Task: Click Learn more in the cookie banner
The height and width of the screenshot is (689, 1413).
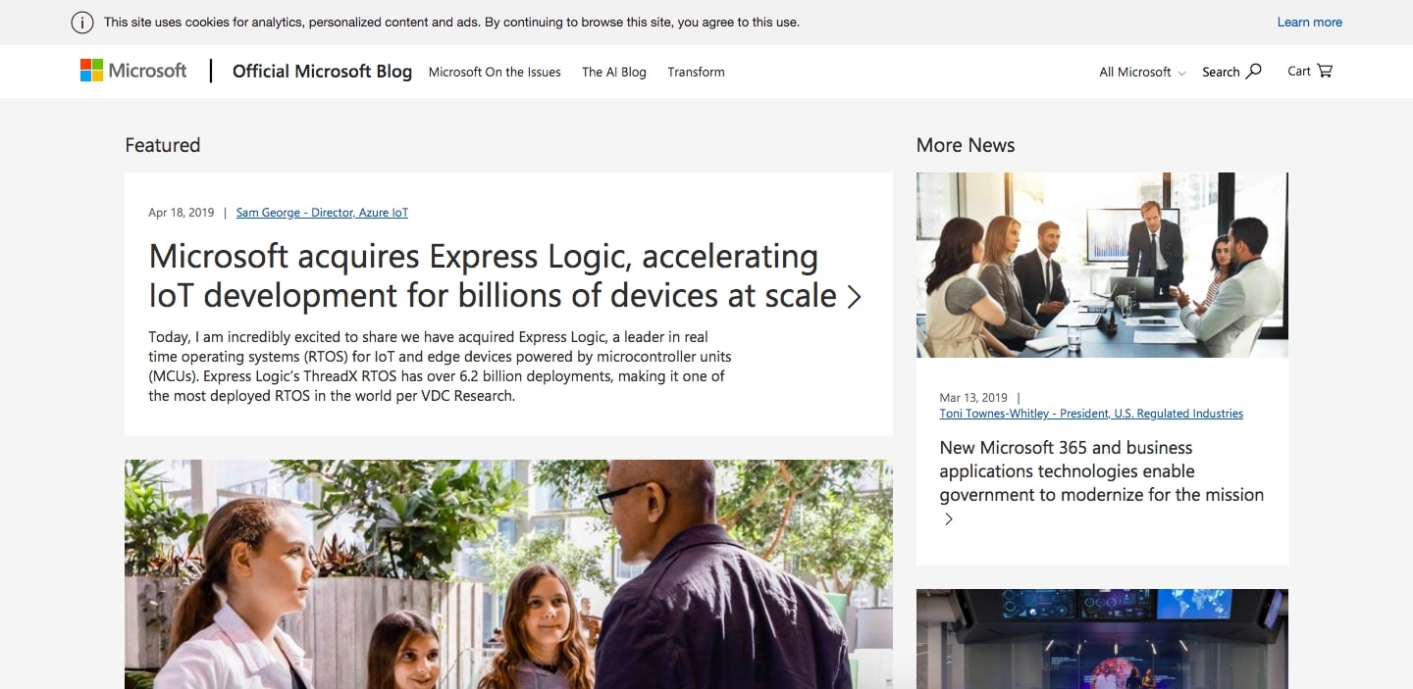Action: (x=1309, y=23)
